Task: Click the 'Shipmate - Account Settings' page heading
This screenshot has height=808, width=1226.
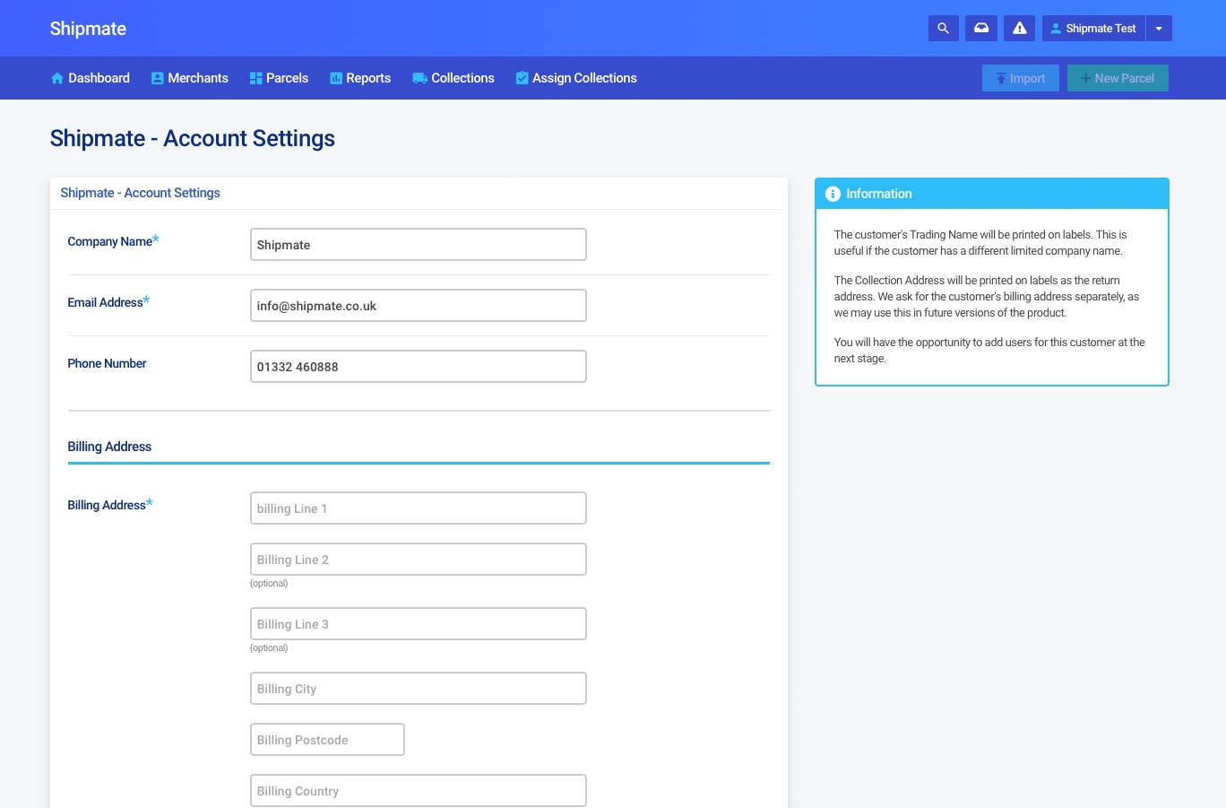Action: click(193, 138)
